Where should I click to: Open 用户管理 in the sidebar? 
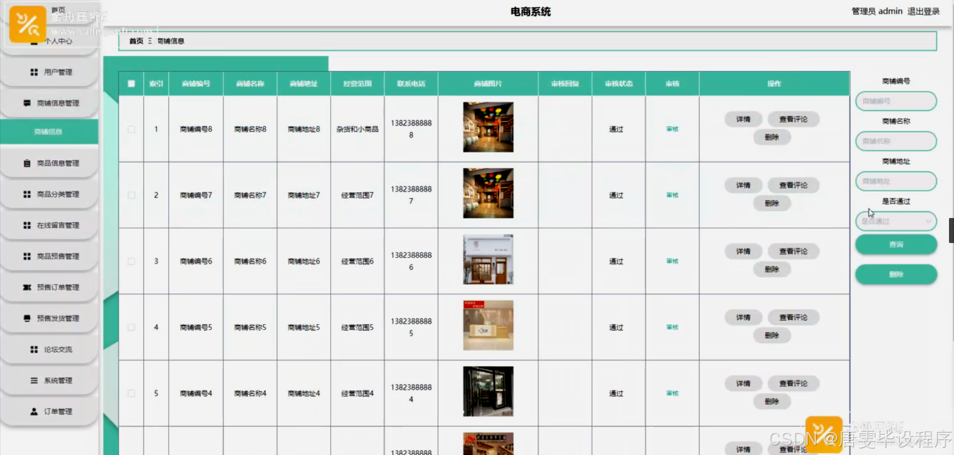point(50,72)
